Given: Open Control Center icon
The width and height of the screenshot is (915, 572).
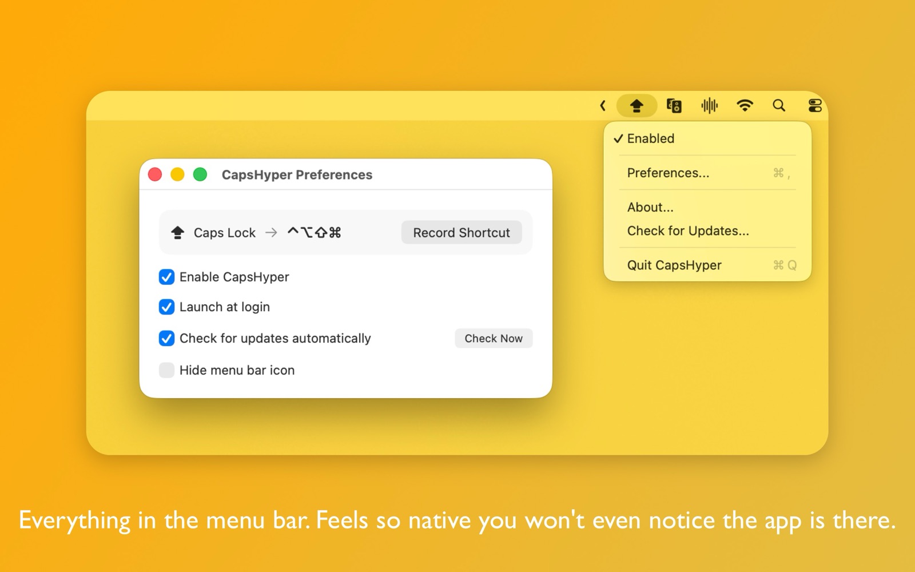Looking at the screenshot, I should pos(815,106).
